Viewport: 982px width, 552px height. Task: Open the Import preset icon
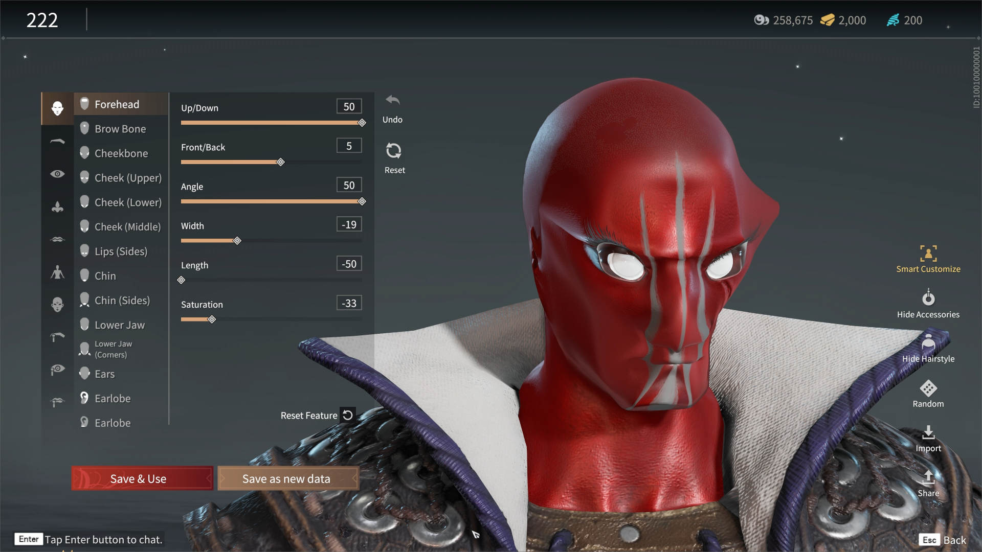[928, 434]
